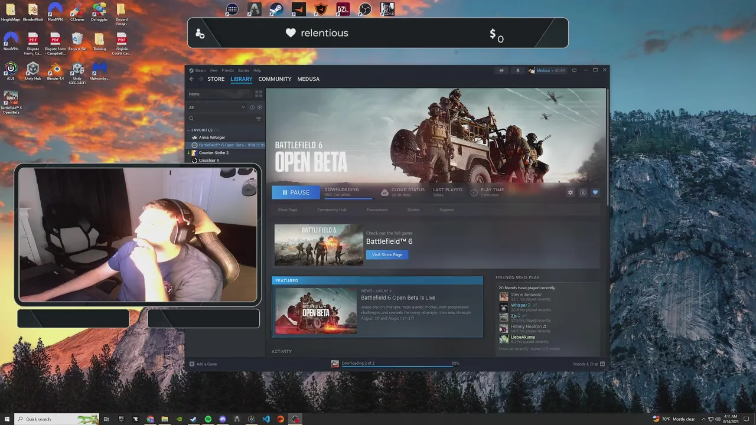Collapse the FAVORITES category

[202, 130]
